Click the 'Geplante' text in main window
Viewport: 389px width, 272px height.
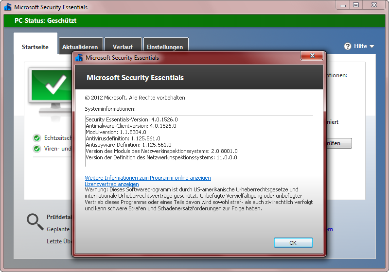[58, 229]
